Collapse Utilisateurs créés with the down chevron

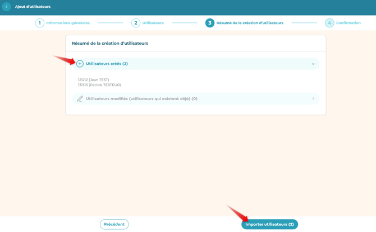pos(313,64)
